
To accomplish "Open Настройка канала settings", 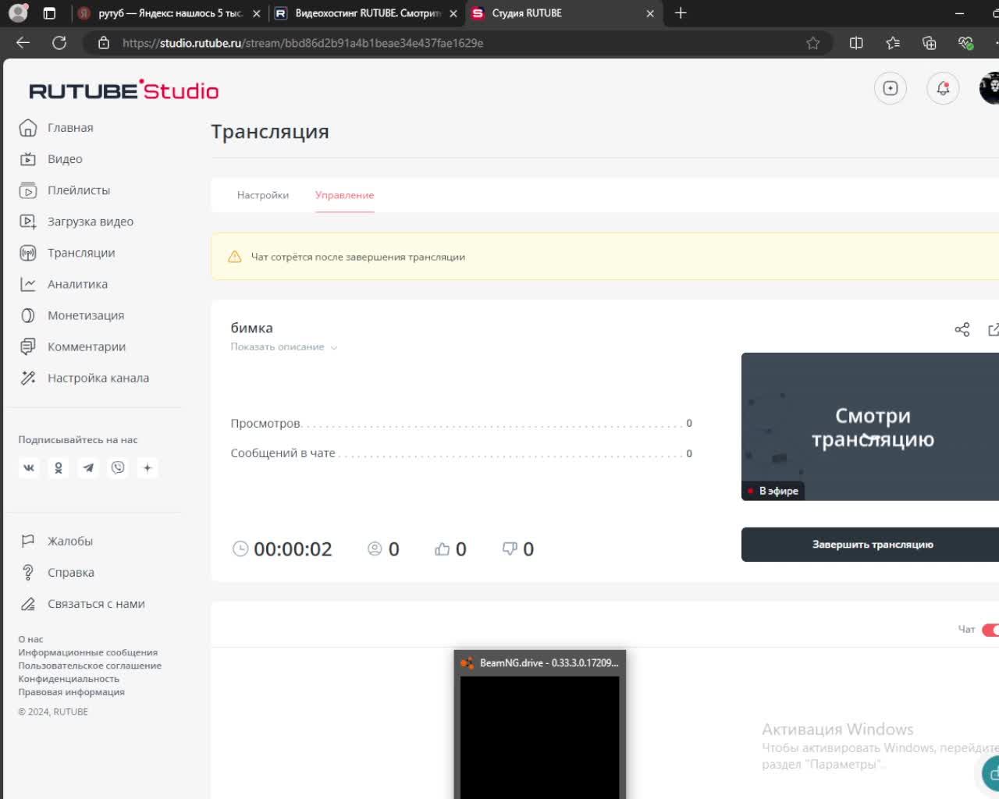I will tap(84, 378).
